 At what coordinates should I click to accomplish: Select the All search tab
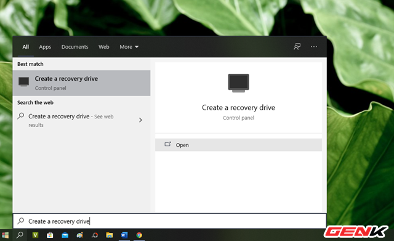click(x=26, y=47)
